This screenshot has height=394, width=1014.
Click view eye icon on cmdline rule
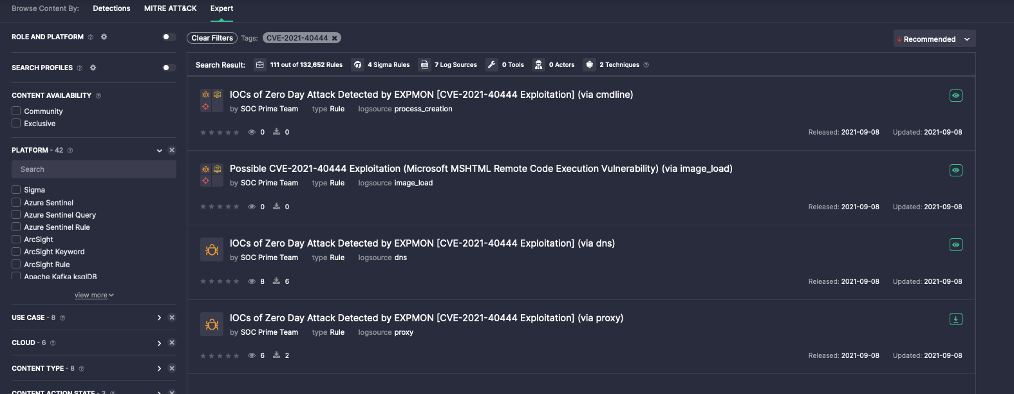[x=955, y=95]
